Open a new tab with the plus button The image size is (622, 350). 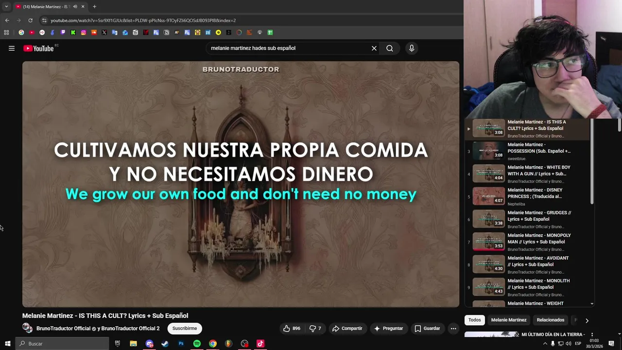click(94, 7)
